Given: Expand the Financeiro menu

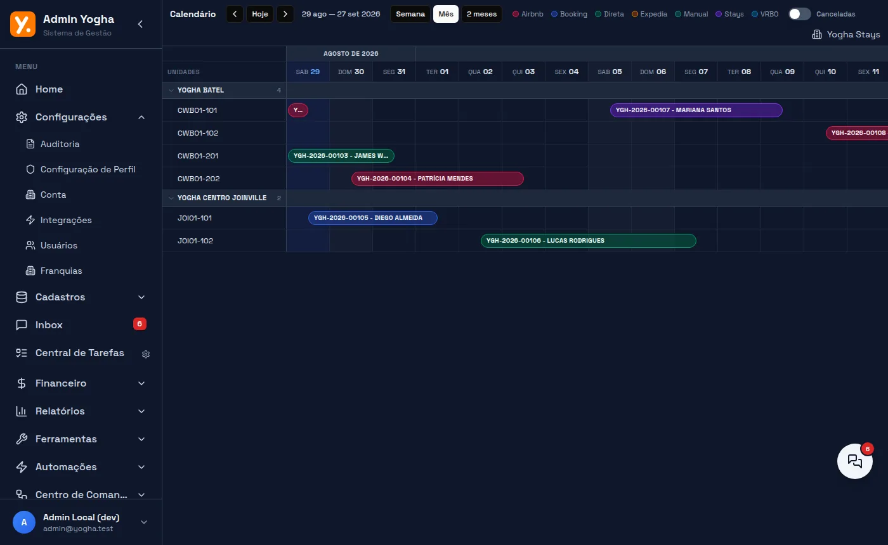Looking at the screenshot, I should 141,383.
